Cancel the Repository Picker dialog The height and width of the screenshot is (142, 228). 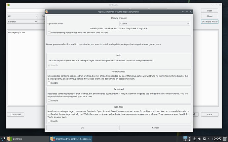(x=155, y=128)
